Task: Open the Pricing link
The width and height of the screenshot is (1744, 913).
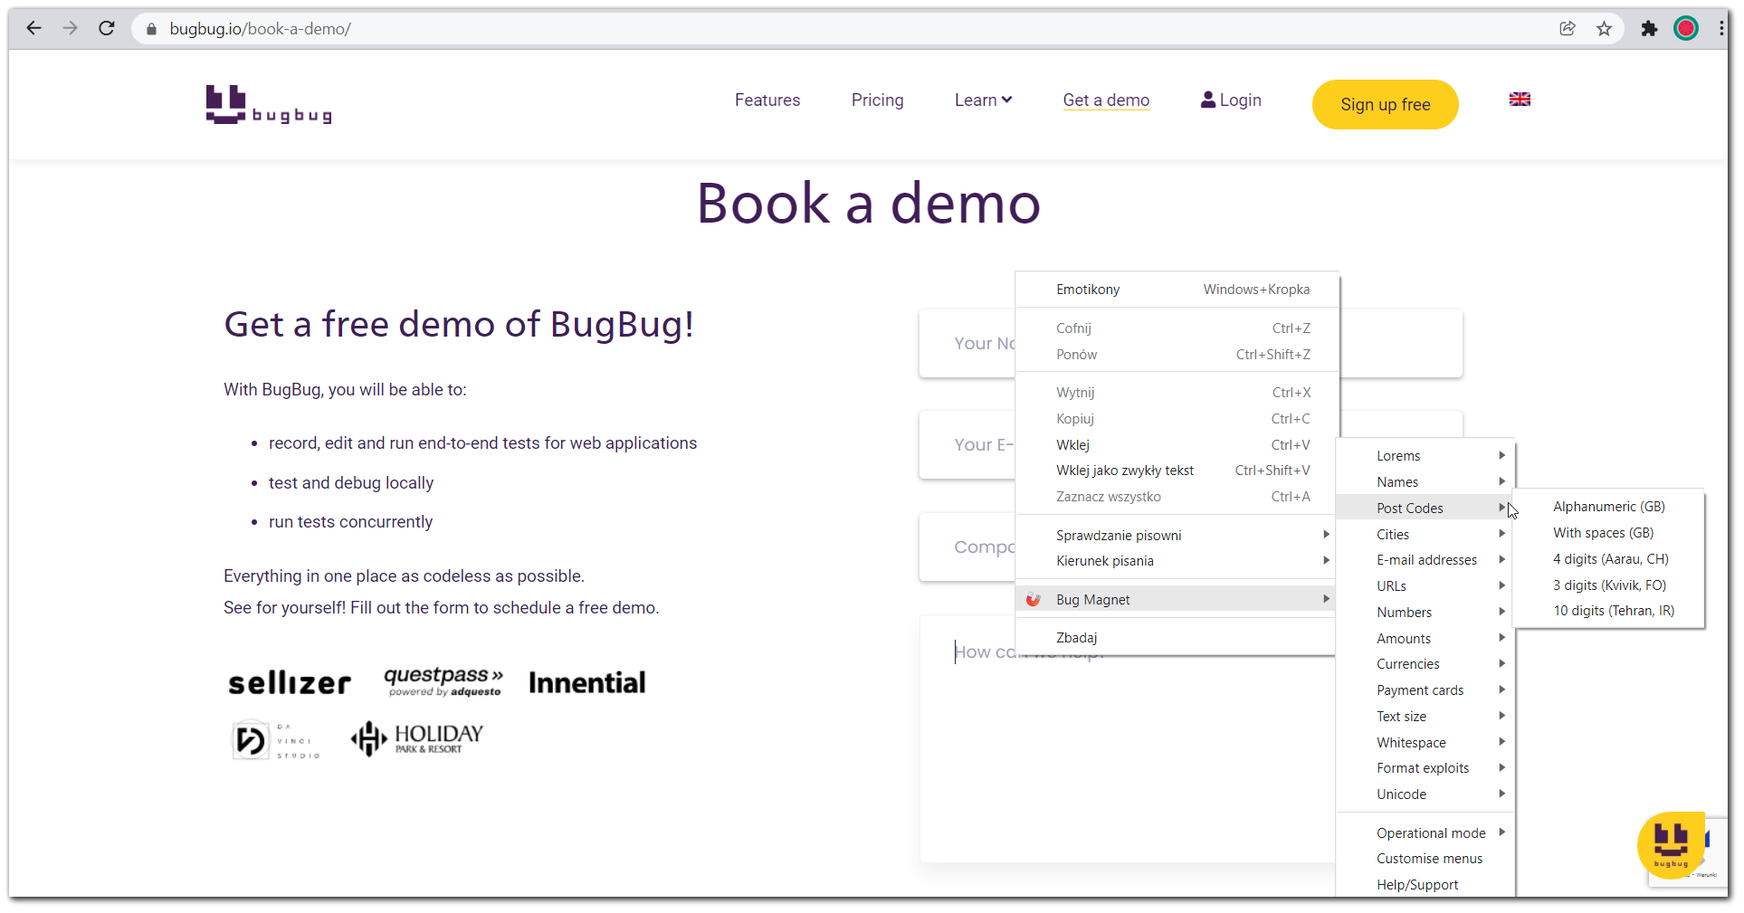Action: tap(877, 100)
